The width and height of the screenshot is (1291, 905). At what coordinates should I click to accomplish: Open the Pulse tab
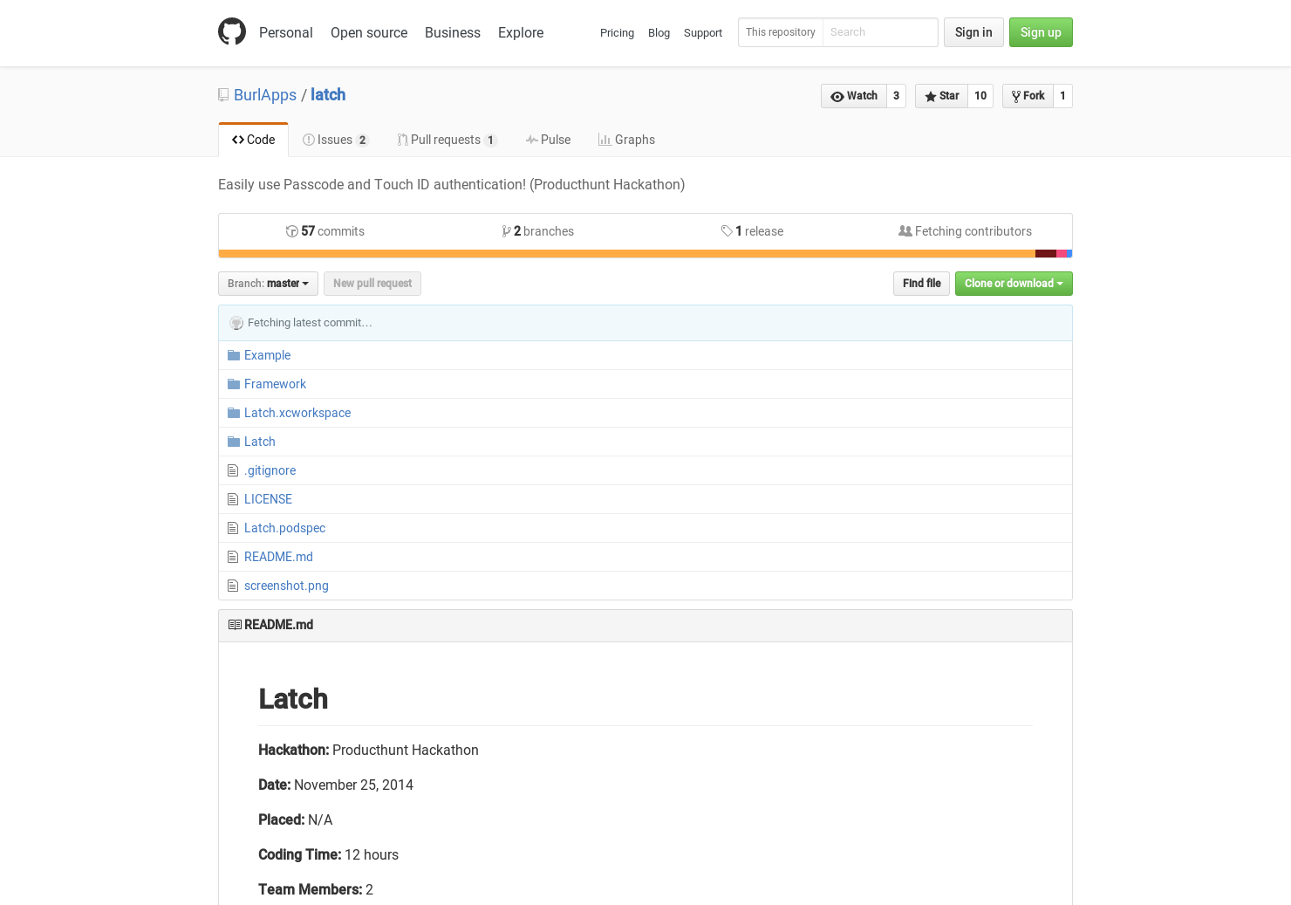point(548,140)
